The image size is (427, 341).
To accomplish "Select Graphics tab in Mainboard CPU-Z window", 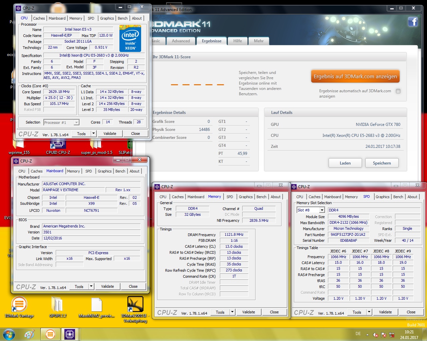I will 105,171.
